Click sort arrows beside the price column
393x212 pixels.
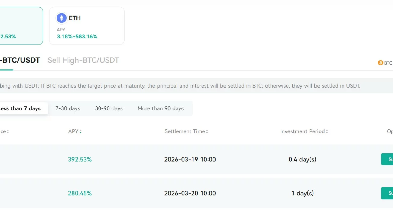8,131
